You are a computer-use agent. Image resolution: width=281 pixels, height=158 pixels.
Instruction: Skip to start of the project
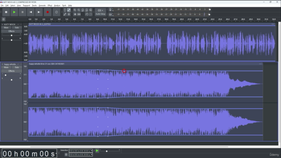pyautogui.click(x=31, y=12)
